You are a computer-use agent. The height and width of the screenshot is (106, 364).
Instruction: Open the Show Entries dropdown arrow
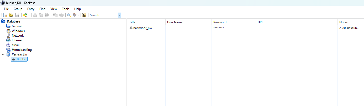pyautogui.click(x=78, y=15)
